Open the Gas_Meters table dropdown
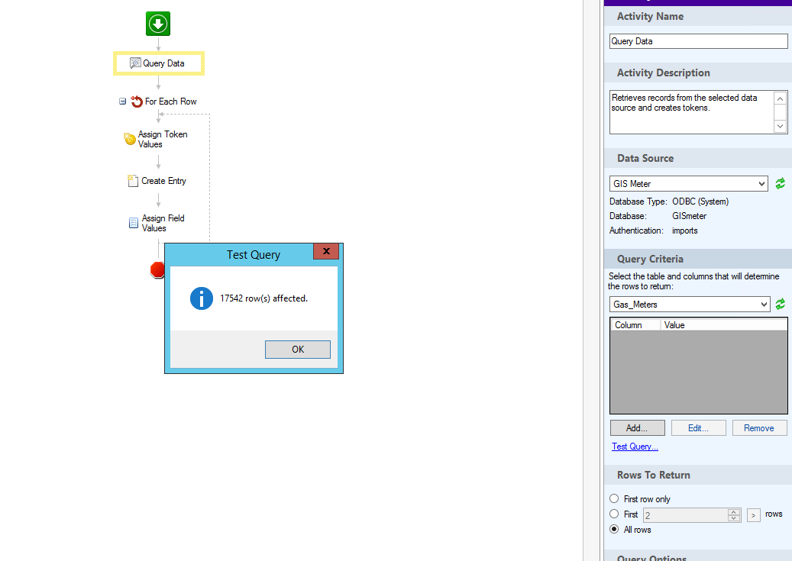Screen dimensions: 792x561 coord(764,305)
